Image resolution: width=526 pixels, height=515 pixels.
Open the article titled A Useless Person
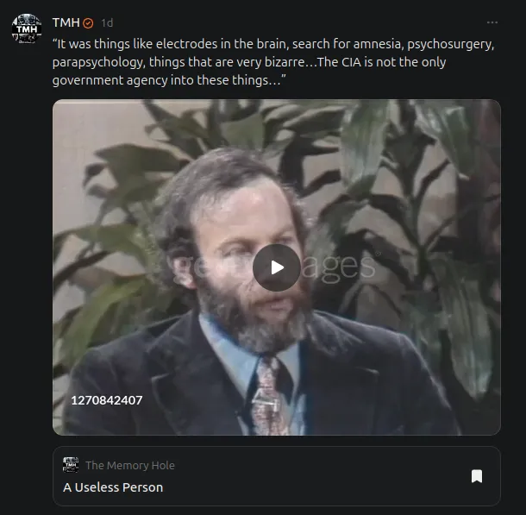113,487
